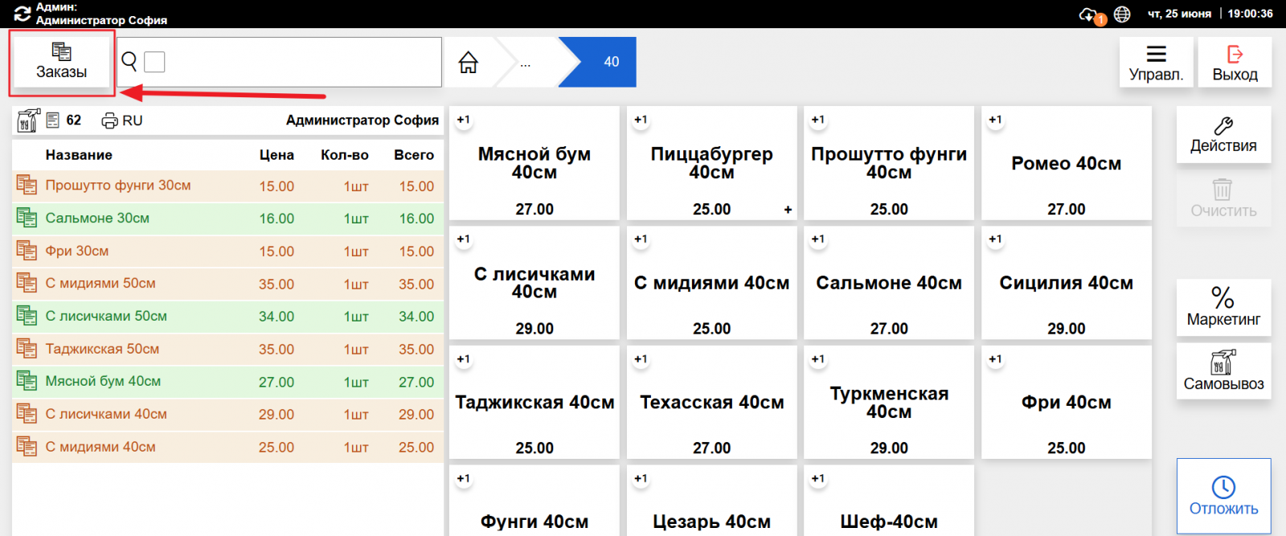Click icon of С лисичками 40см order row
The width and height of the screenshot is (1286, 536).
coord(27,414)
